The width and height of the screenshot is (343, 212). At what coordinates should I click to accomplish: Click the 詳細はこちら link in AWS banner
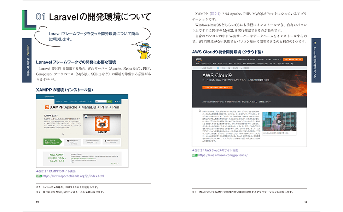click(265, 102)
